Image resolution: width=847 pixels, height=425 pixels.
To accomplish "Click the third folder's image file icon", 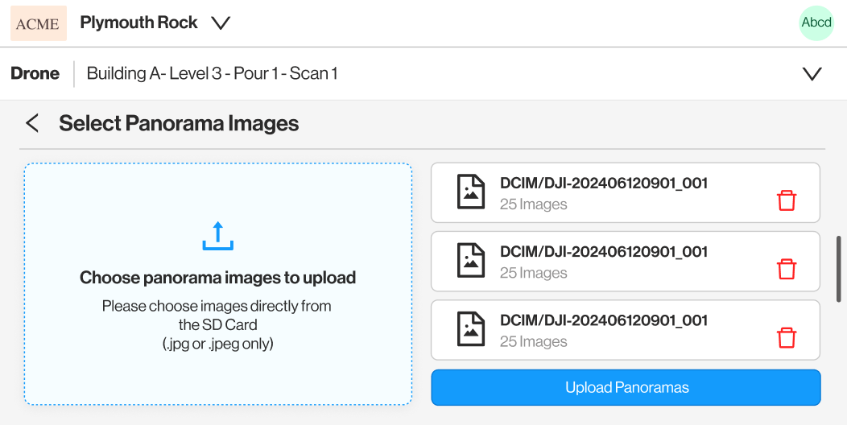I will 471,329.
